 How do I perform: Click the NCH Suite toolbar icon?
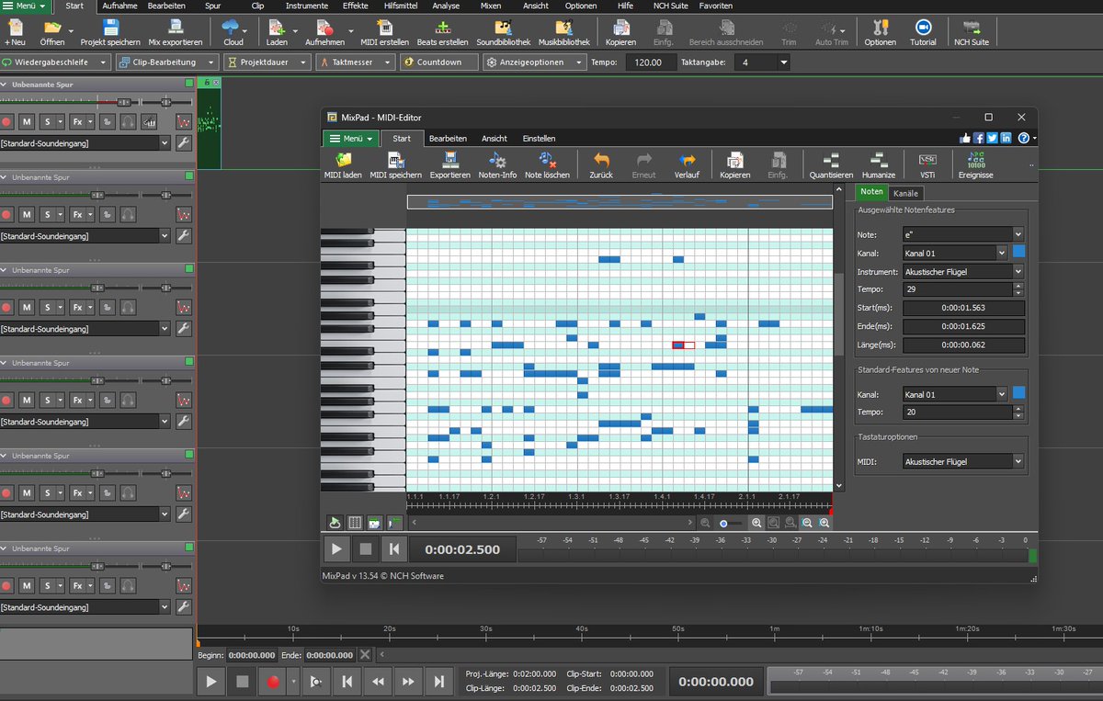pyautogui.click(x=971, y=33)
